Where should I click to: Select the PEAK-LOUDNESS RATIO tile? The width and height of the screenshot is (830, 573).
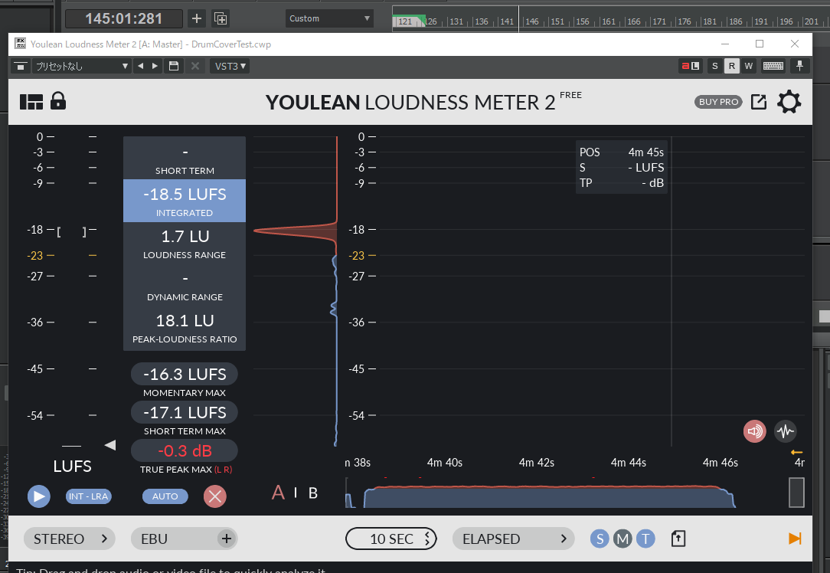click(x=185, y=328)
